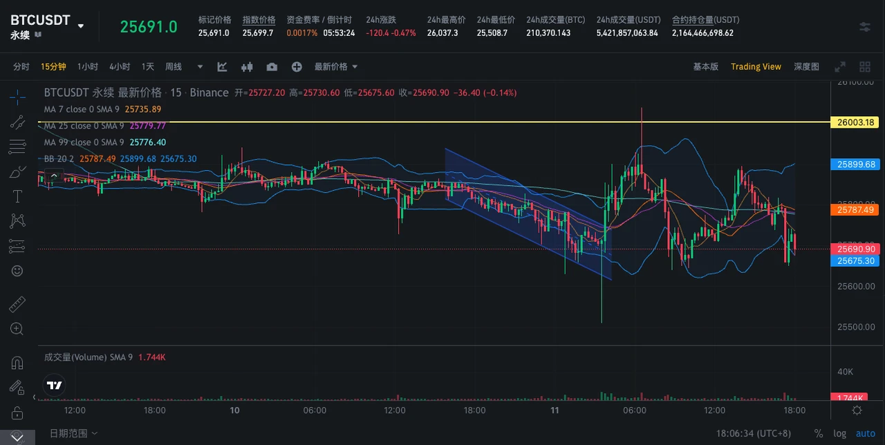885x445 pixels.
Task: Toggle lock all drawing tools
Action: (17, 413)
